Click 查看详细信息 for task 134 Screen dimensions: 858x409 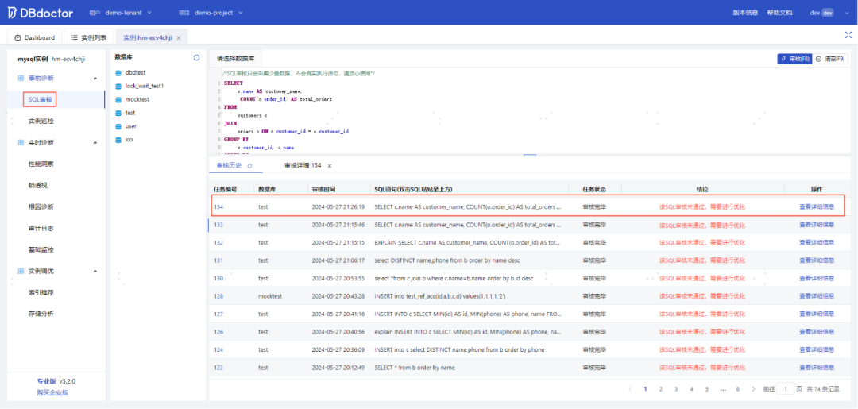tap(817, 207)
